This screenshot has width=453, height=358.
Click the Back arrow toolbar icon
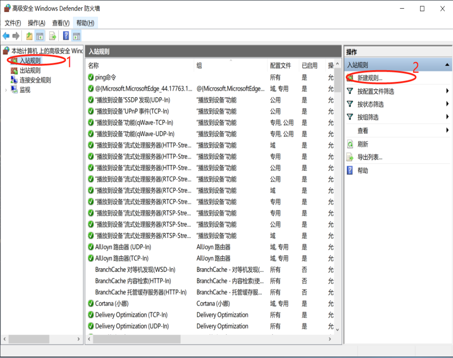[x=6, y=36]
